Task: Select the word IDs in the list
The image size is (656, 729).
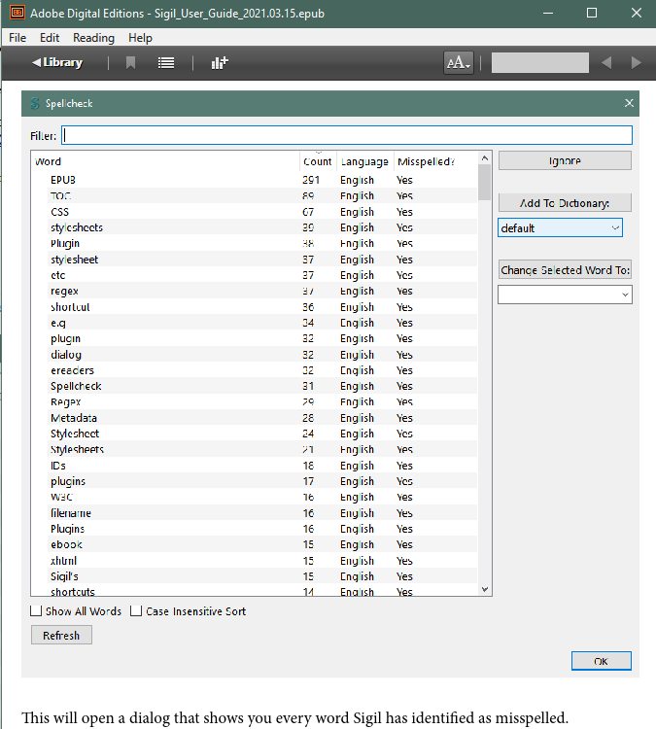Action: pyautogui.click(x=58, y=466)
